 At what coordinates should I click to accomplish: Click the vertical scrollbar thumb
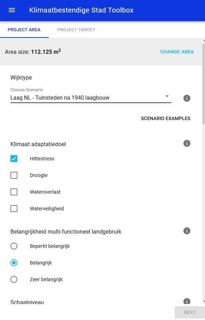(204, 84)
